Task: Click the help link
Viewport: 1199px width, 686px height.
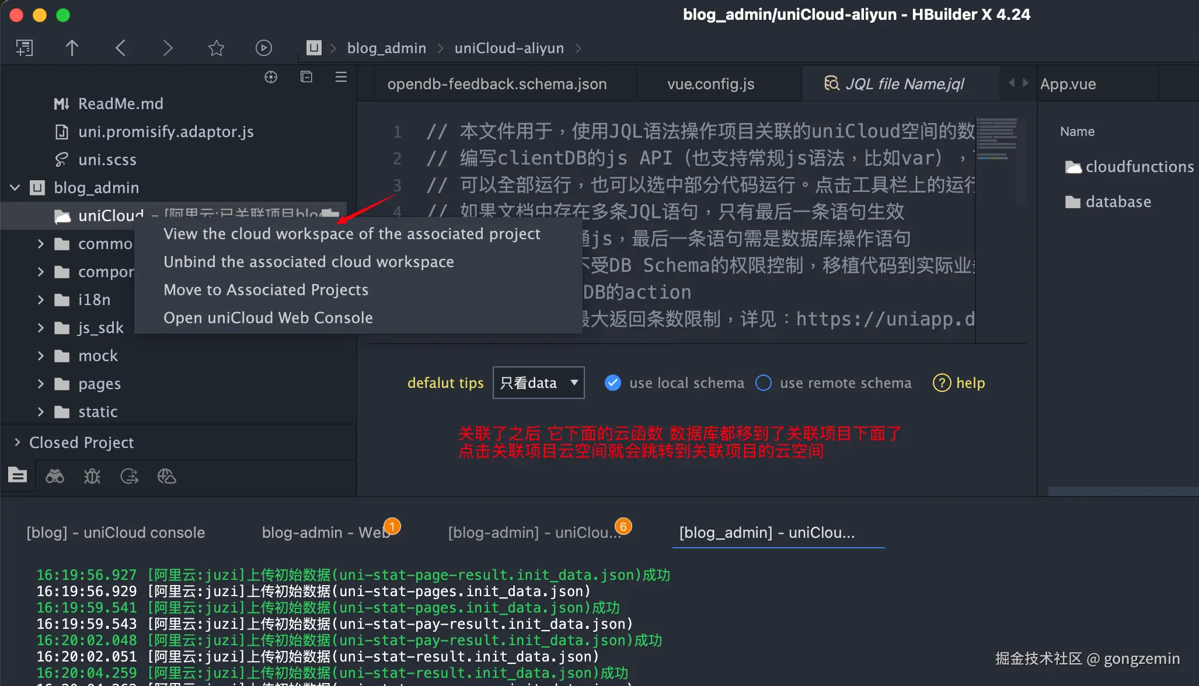Action: (x=970, y=383)
